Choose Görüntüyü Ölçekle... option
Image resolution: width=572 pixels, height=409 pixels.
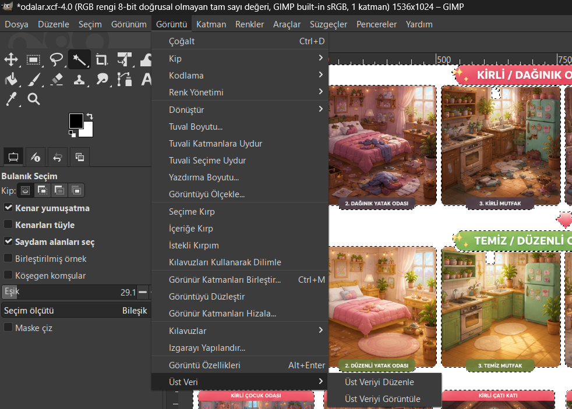point(239,194)
